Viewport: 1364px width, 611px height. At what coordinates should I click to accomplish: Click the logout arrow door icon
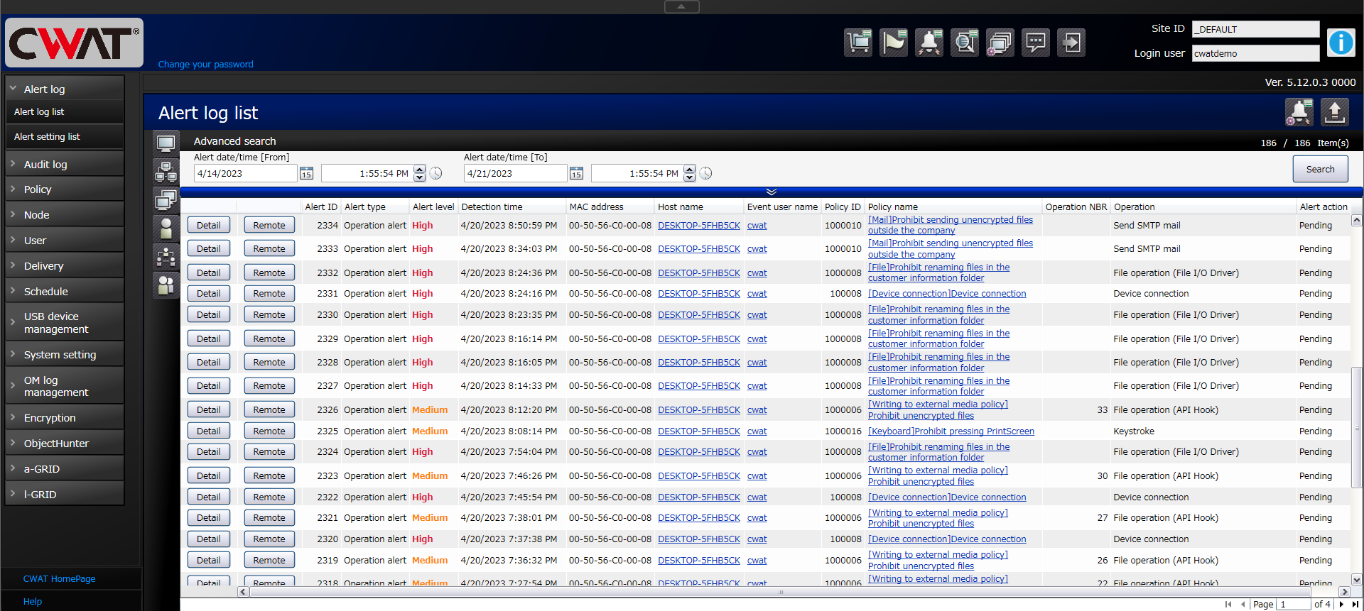click(1071, 43)
